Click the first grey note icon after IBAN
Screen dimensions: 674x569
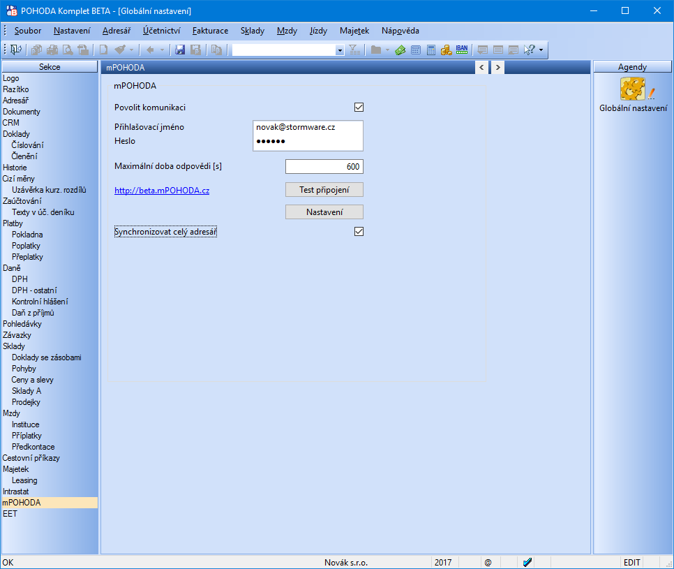483,50
